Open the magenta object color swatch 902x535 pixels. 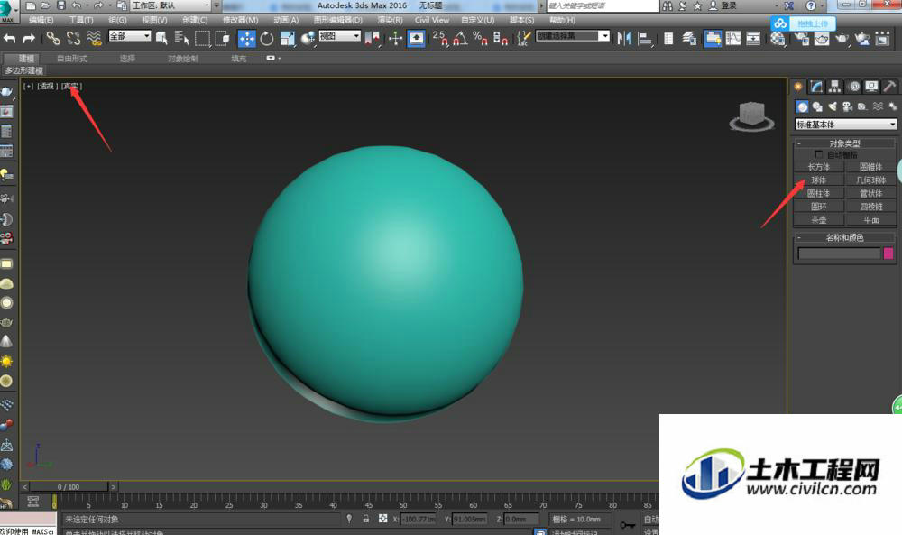[888, 254]
